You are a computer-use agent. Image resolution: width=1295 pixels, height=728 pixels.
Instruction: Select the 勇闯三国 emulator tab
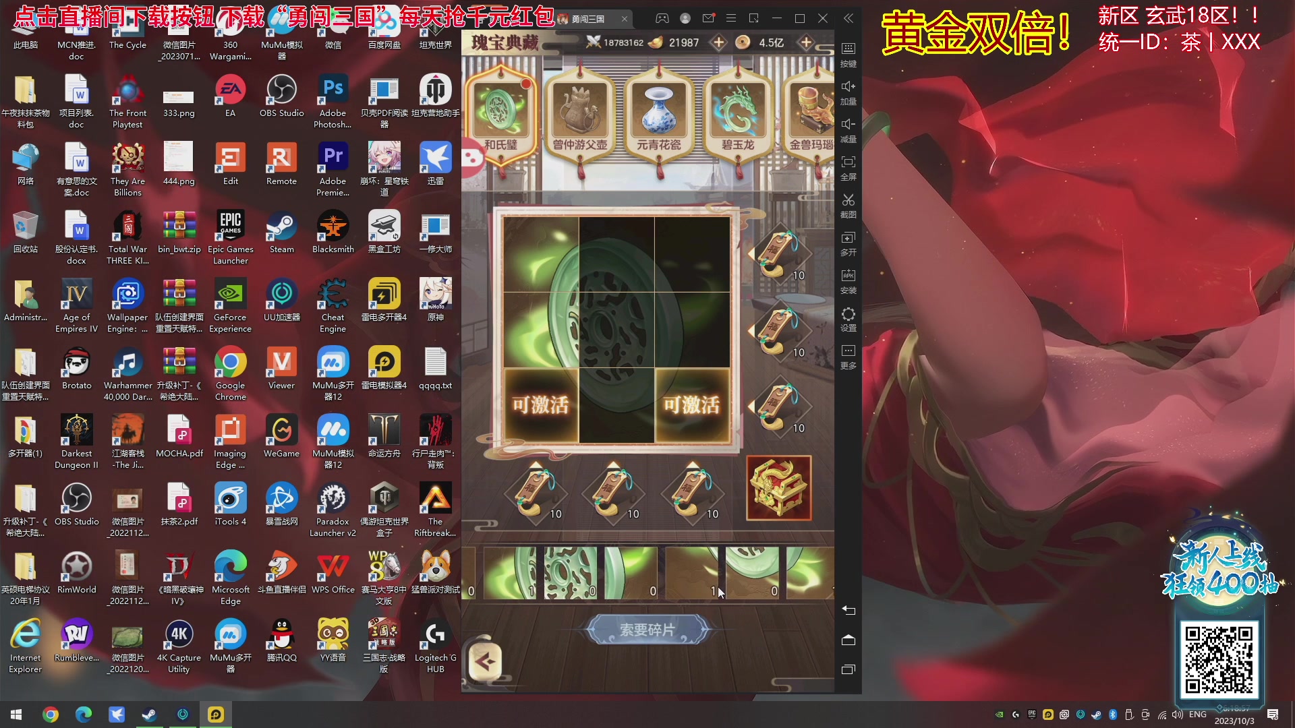click(x=594, y=19)
